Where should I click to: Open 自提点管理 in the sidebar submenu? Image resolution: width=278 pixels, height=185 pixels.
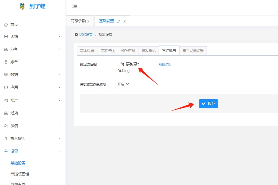(x=20, y=174)
